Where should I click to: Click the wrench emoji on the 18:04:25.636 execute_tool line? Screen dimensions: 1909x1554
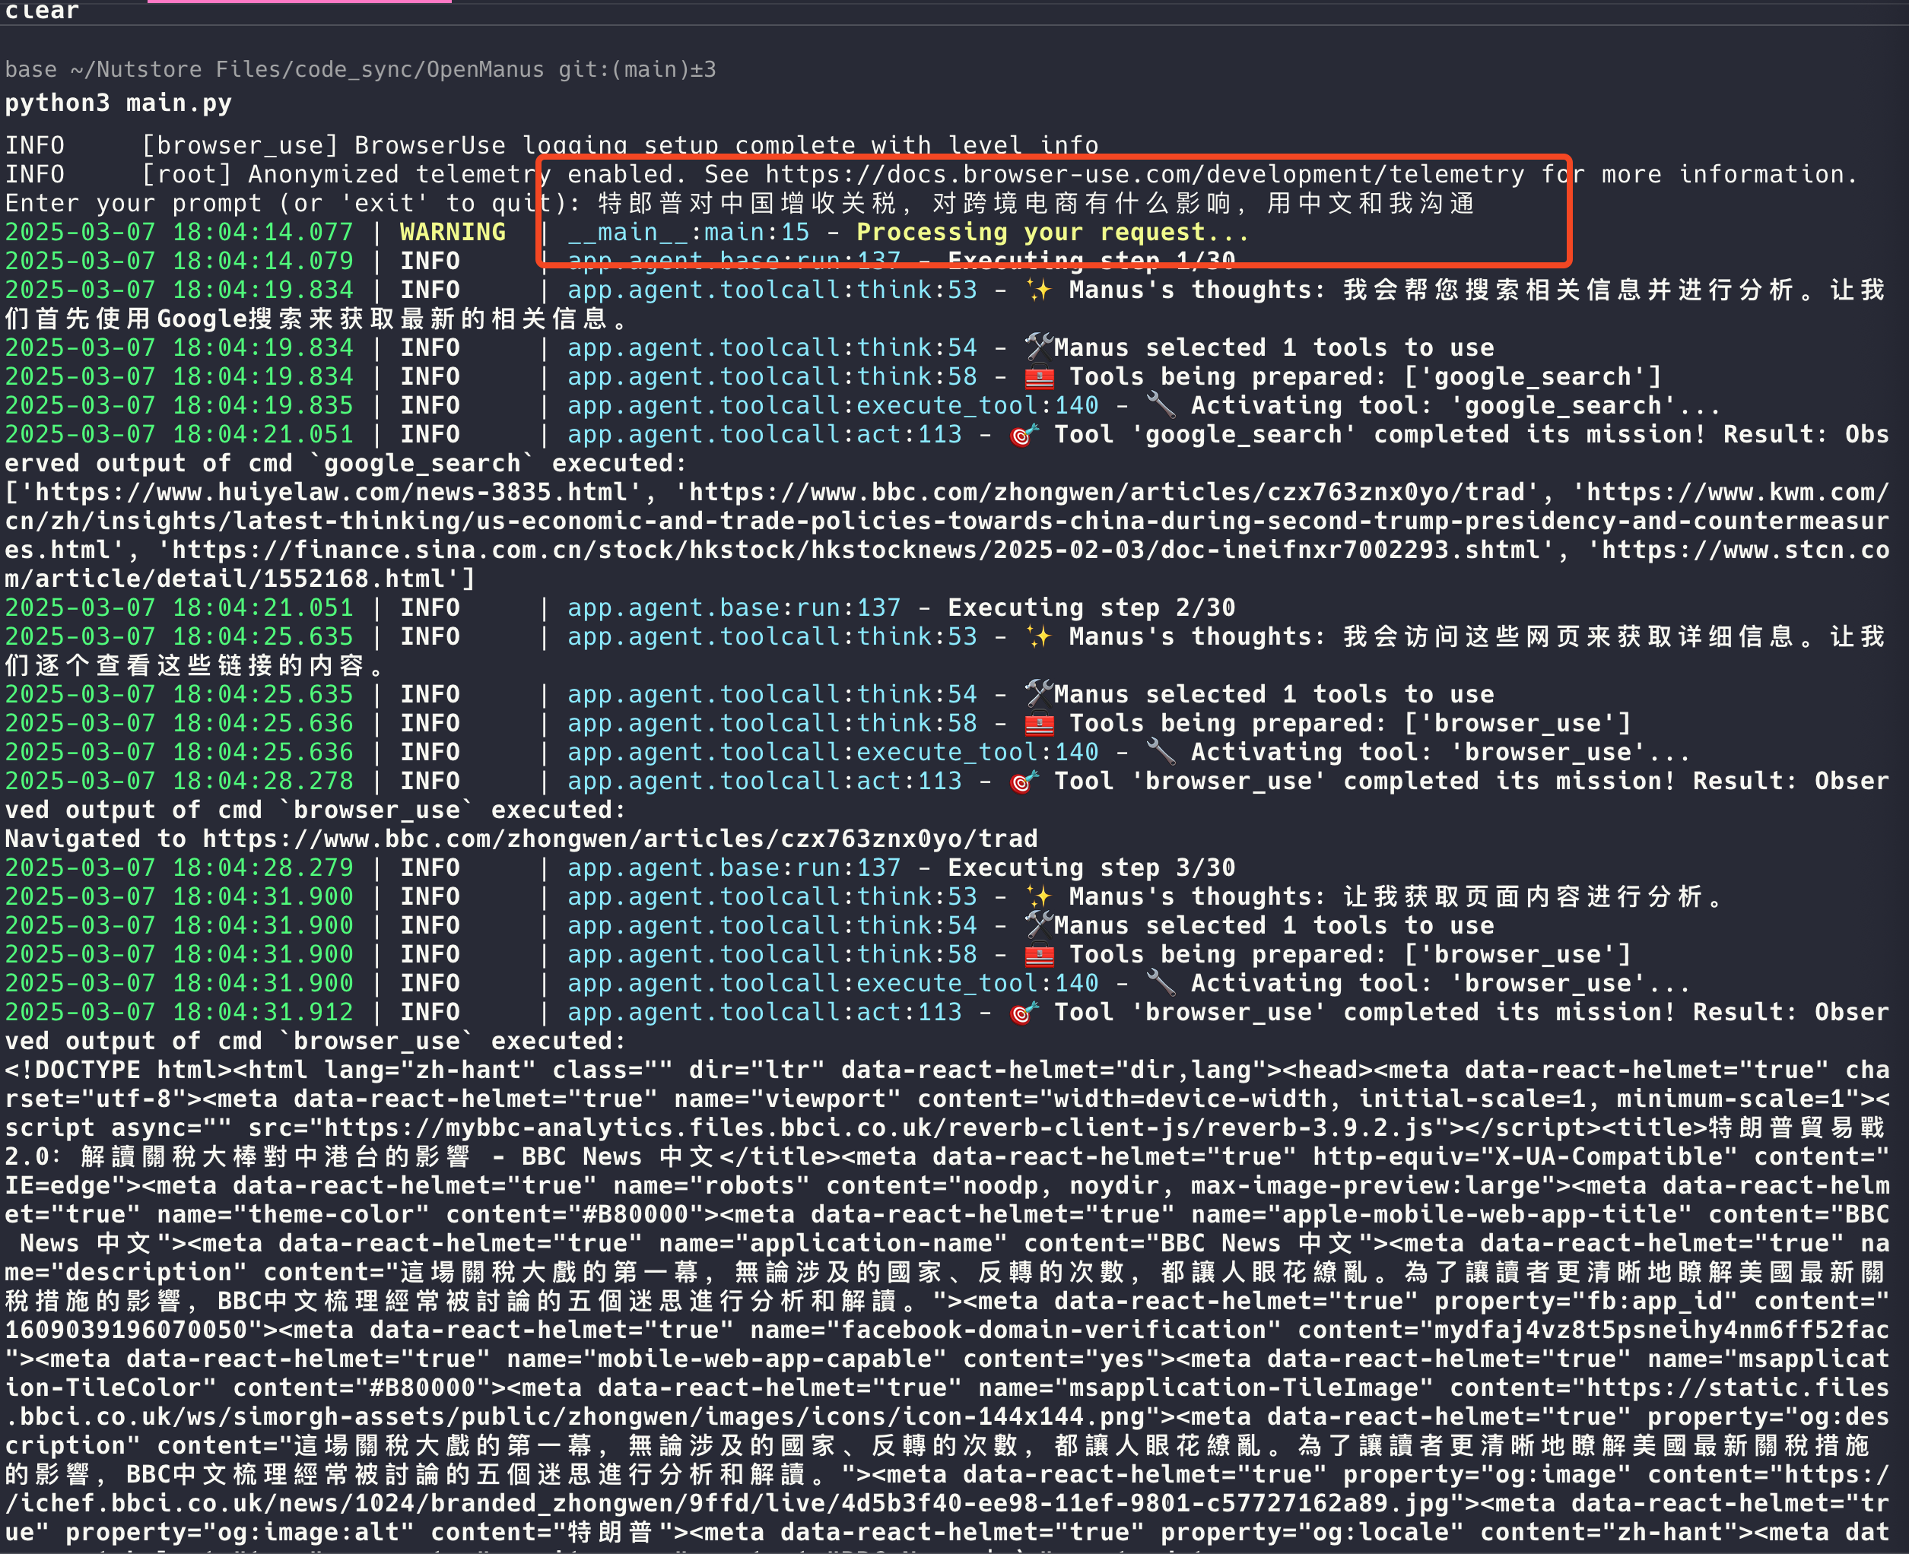tap(1161, 752)
